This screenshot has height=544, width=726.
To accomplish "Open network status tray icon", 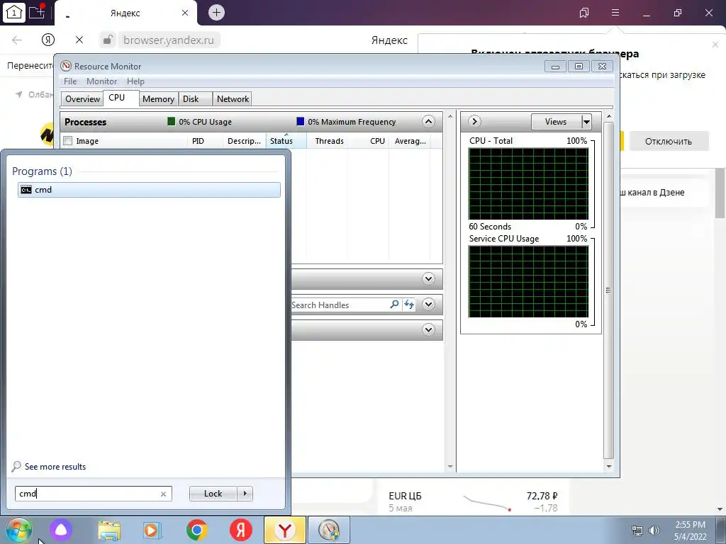I will click(637, 531).
